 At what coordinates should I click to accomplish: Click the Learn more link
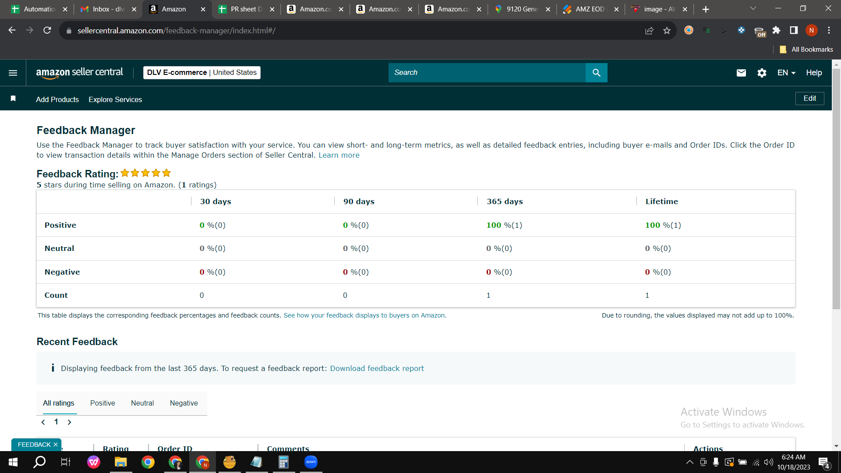[x=339, y=155]
